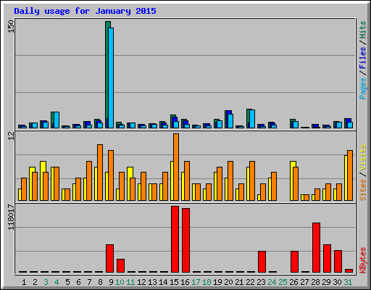
Task: Click the red KBytes bar for day 28
Action: 316,247
